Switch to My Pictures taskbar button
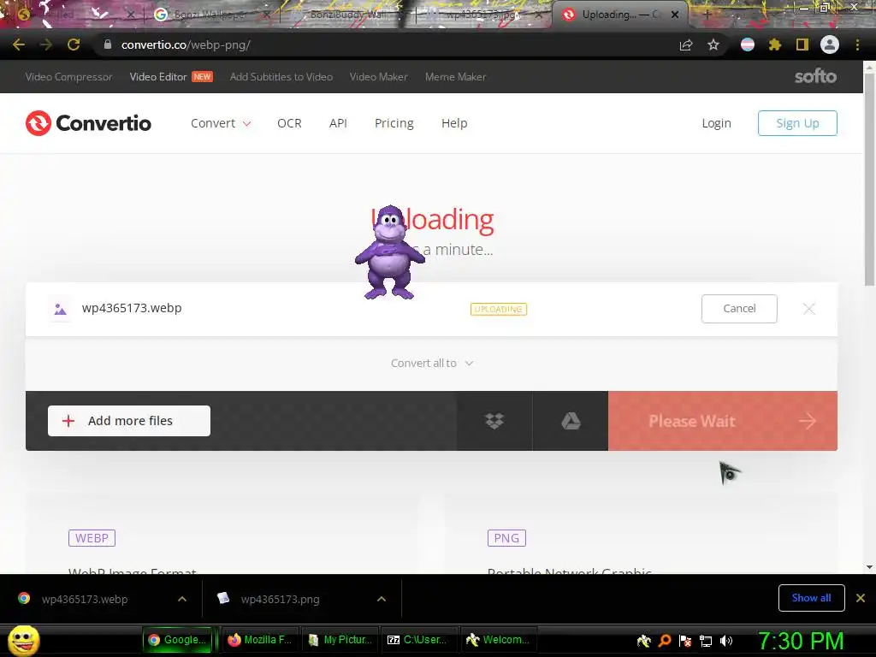Image resolution: width=876 pixels, height=657 pixels. coord(340,640)
